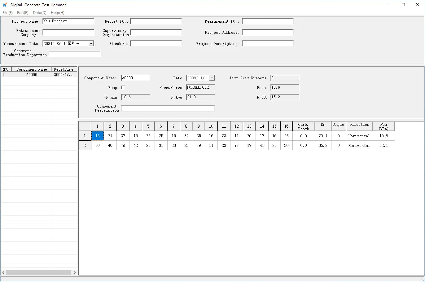Viewport: 425px width, 282px height.
Task: Open the Help(H) menu
Action: (x=58, y=13)
